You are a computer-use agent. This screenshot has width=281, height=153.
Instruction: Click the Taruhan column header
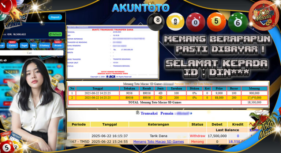coord(176,88)
